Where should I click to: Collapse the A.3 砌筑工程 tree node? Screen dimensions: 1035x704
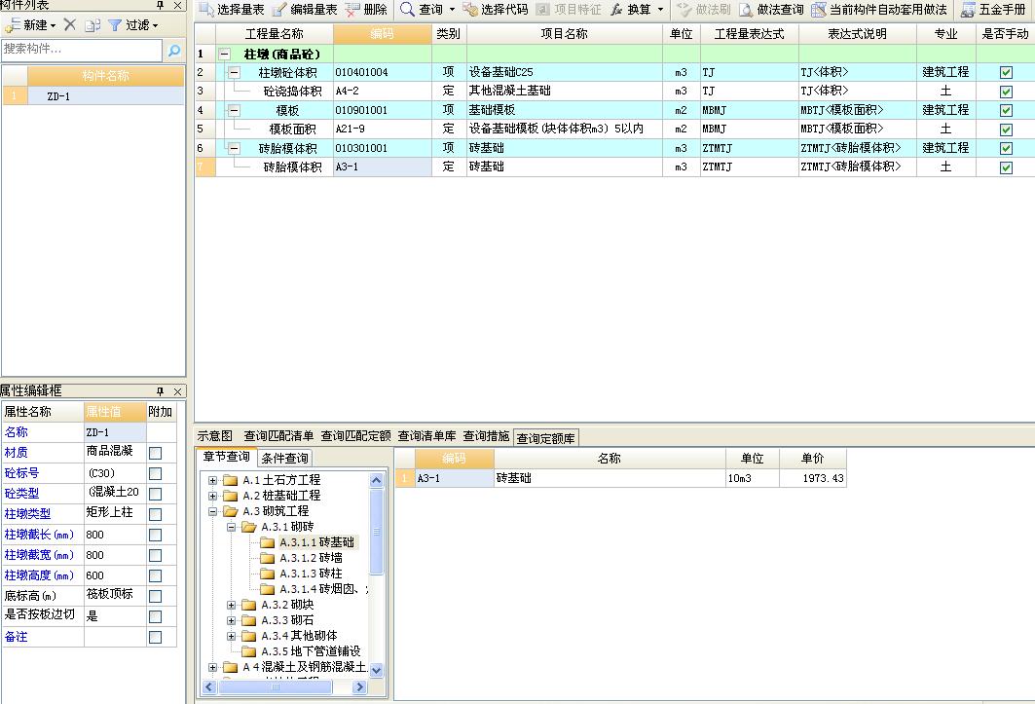coord(212,511)
